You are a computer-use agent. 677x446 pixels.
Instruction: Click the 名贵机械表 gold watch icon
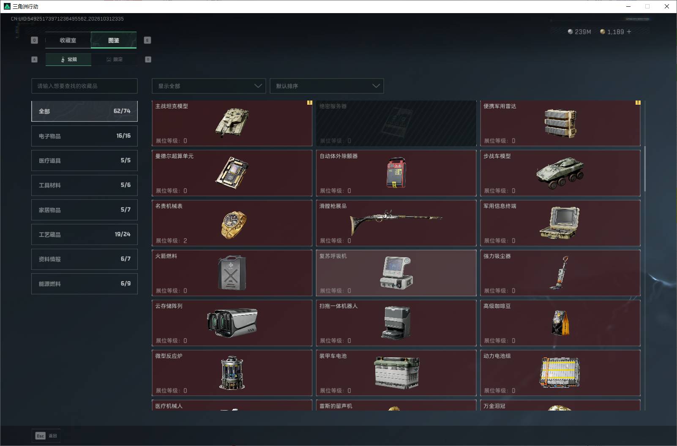tap(234, 224)
